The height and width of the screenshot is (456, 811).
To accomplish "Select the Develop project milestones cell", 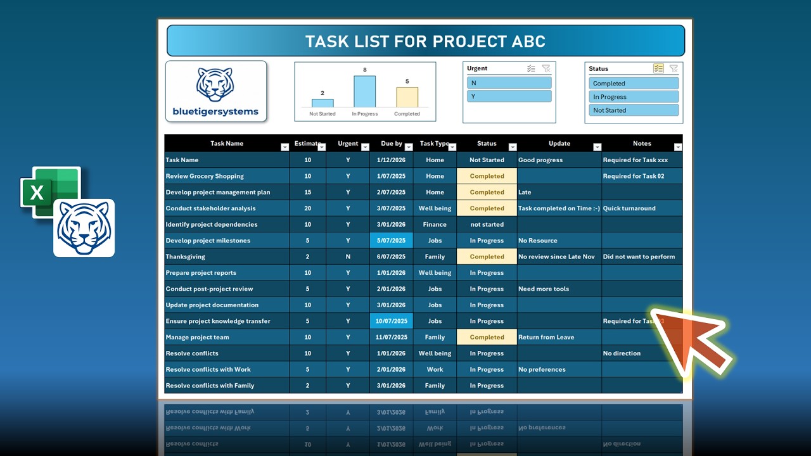I will [227, 241].
